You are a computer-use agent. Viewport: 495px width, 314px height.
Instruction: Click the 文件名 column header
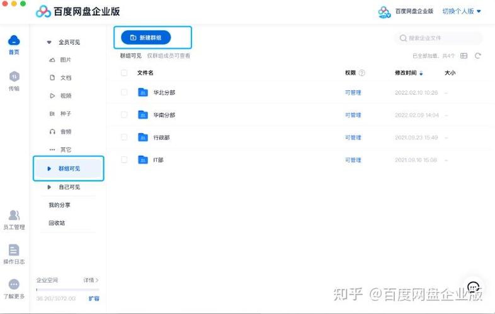tap(145, 73)
